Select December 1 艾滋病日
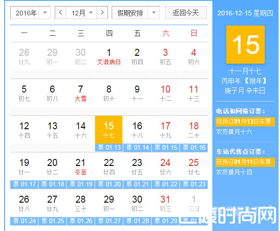The height and width of the screenshot is (231, 280). (x=109, y=56)
